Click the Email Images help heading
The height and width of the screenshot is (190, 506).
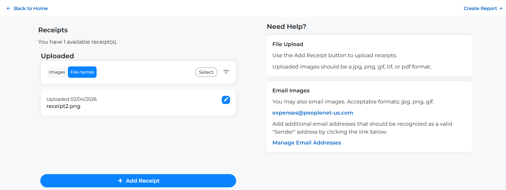click(x=291, y=91)
